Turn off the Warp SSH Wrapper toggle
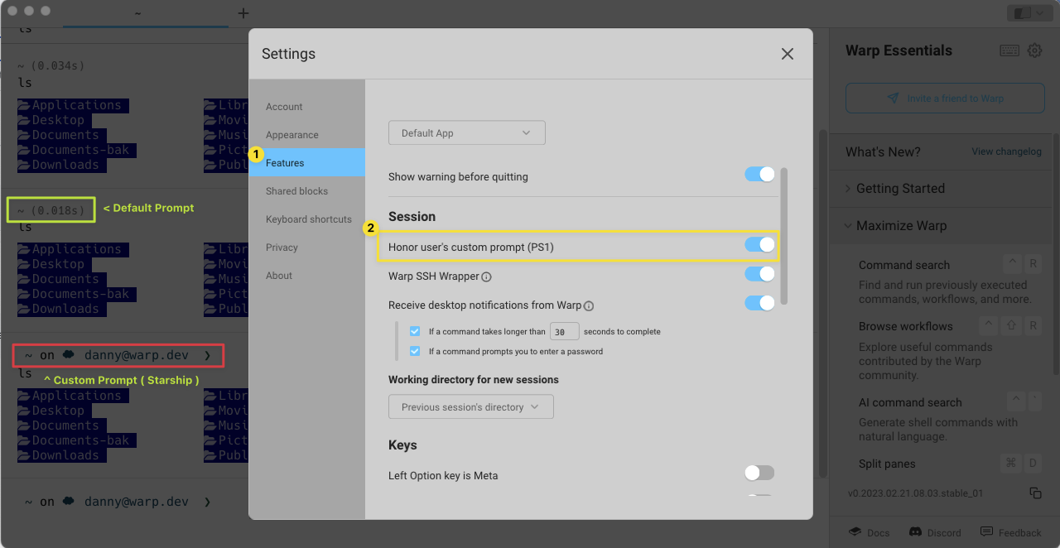The width and height of the screenshot is (1060, 548). [x=759, y=274]
